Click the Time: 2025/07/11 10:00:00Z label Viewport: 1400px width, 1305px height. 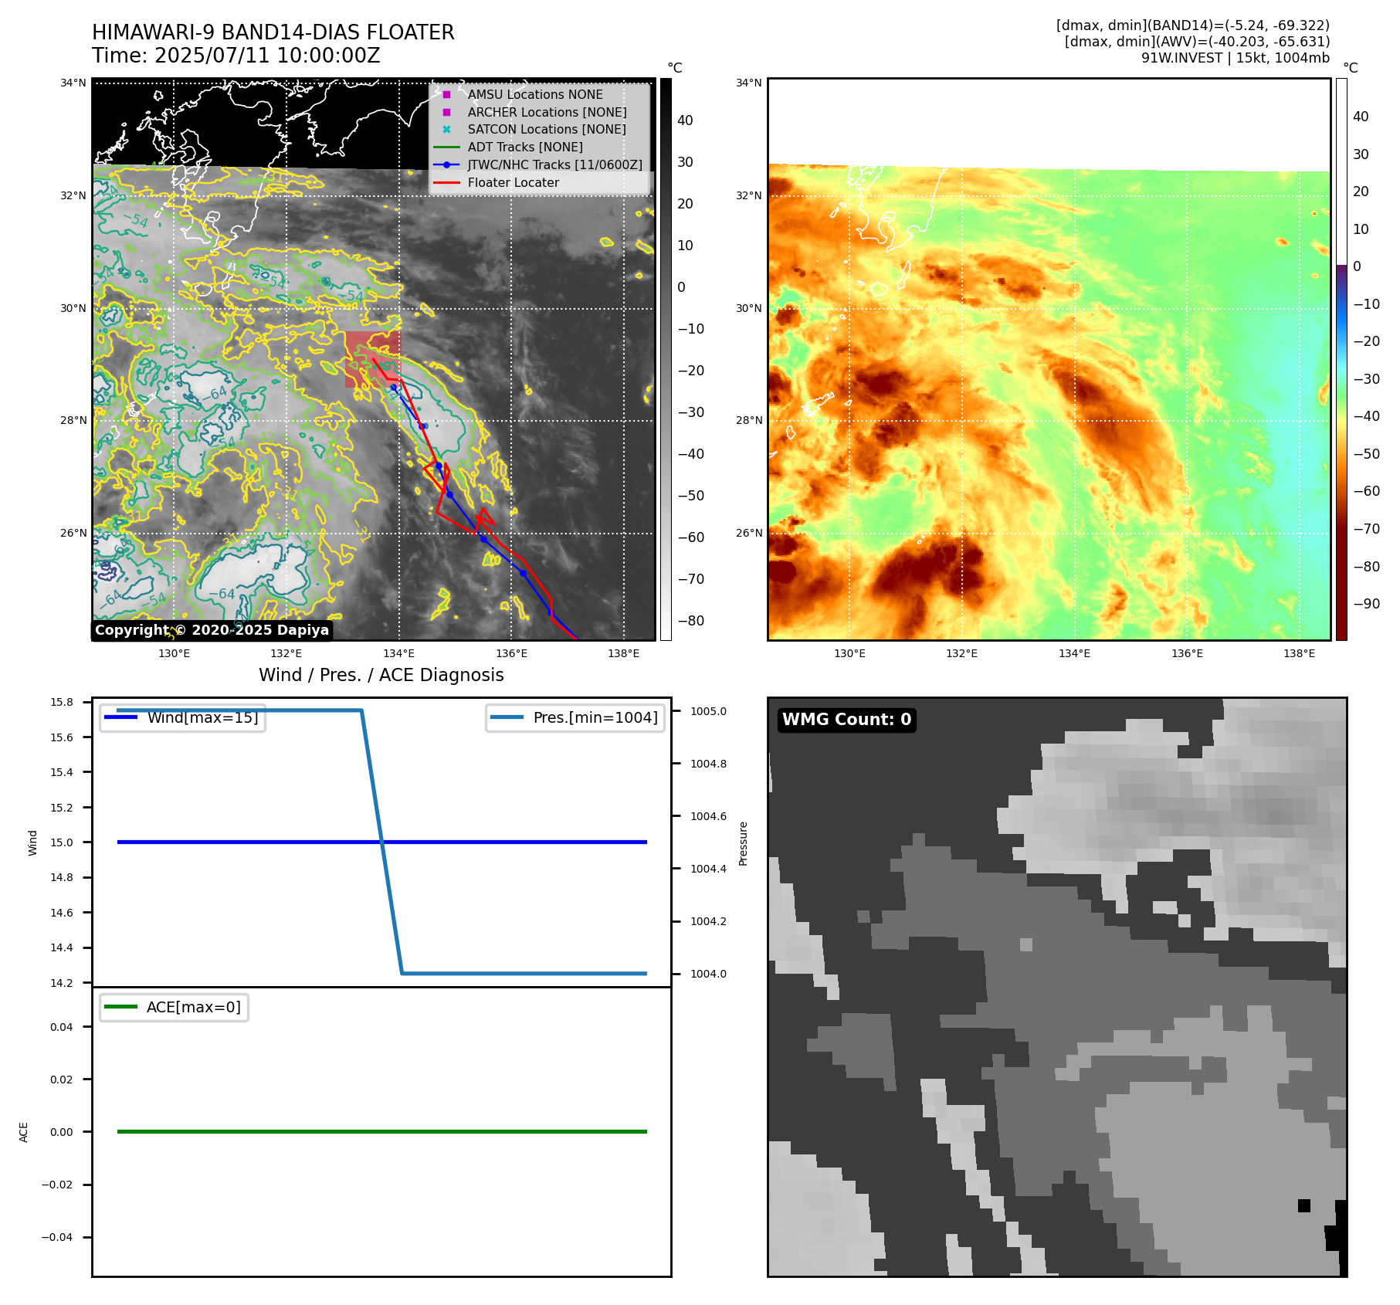click(x=236, y=56)
